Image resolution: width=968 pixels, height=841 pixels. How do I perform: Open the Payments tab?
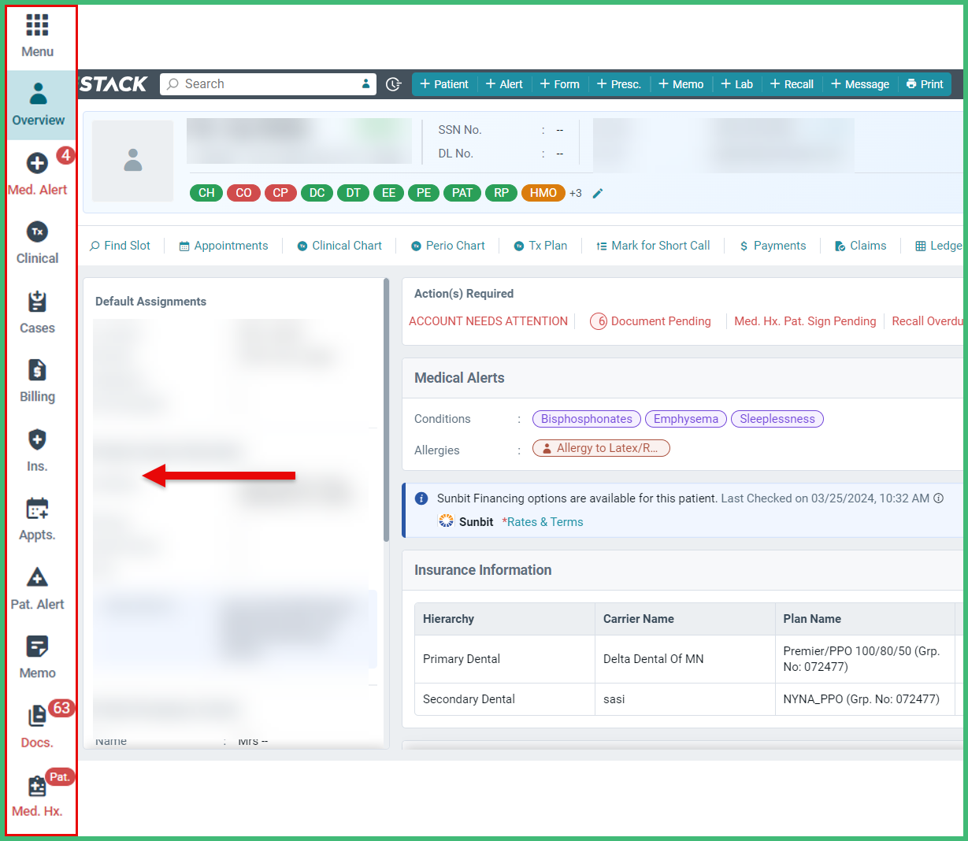click(772, 245)
